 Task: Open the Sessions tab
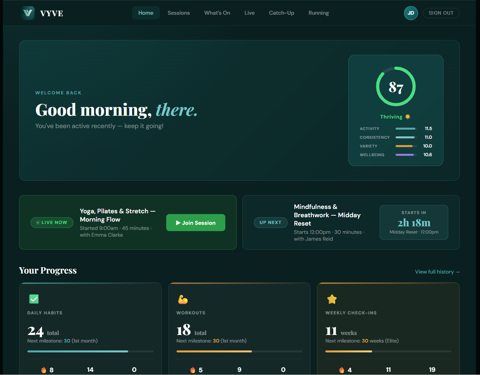click(179, 13)
